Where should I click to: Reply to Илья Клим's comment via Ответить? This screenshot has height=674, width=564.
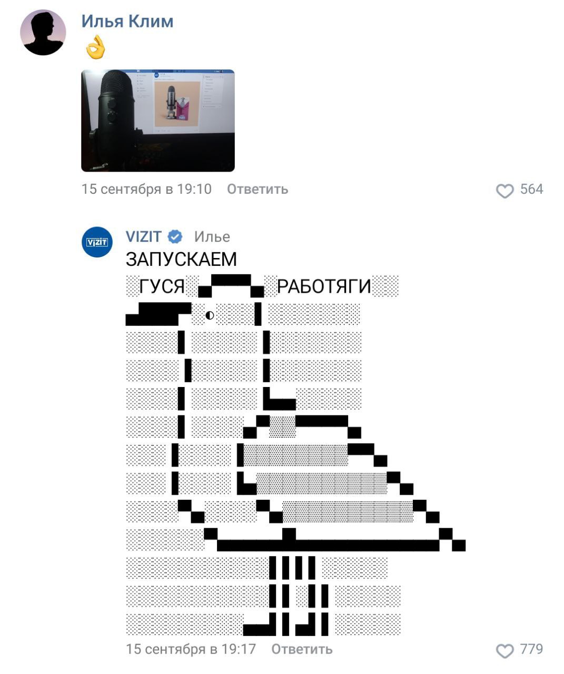coord(258,189)
